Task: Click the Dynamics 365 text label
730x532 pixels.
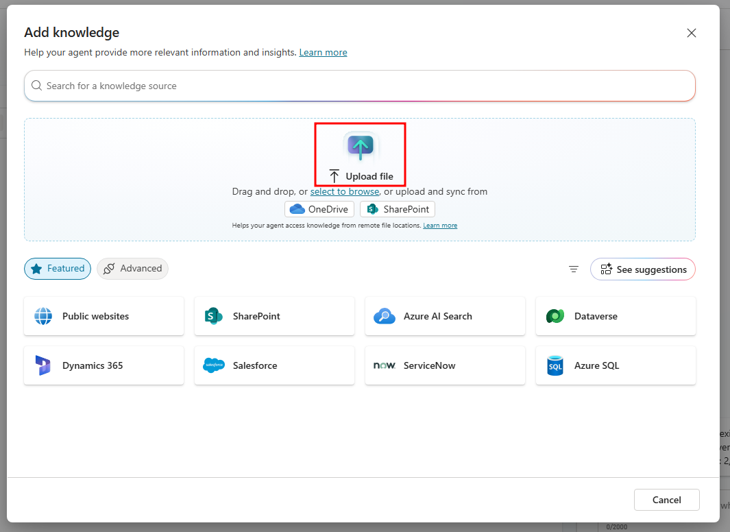Action: 93,365
